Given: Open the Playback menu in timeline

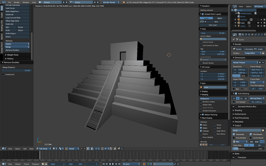Looking at the screenshot, I should click(x=35, y=164).
